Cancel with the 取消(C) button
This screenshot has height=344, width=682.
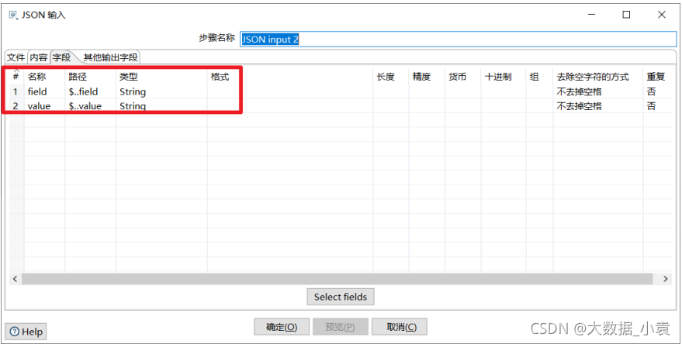(401, 327)
